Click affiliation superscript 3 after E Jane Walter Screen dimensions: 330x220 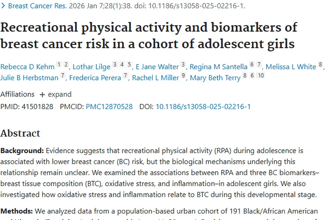183,65
